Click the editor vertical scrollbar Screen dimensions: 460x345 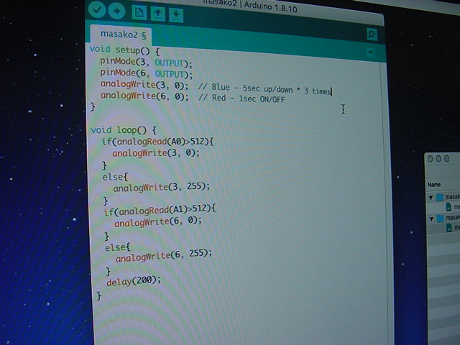coord(387,203)
